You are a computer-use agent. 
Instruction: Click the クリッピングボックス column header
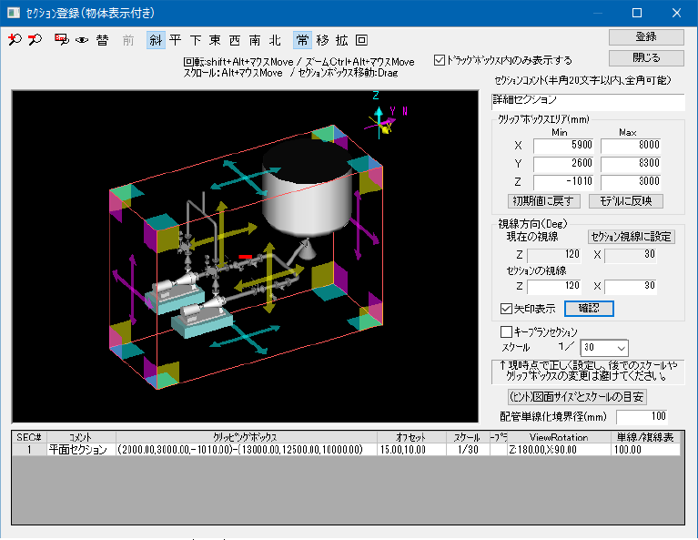click(247, 437)
